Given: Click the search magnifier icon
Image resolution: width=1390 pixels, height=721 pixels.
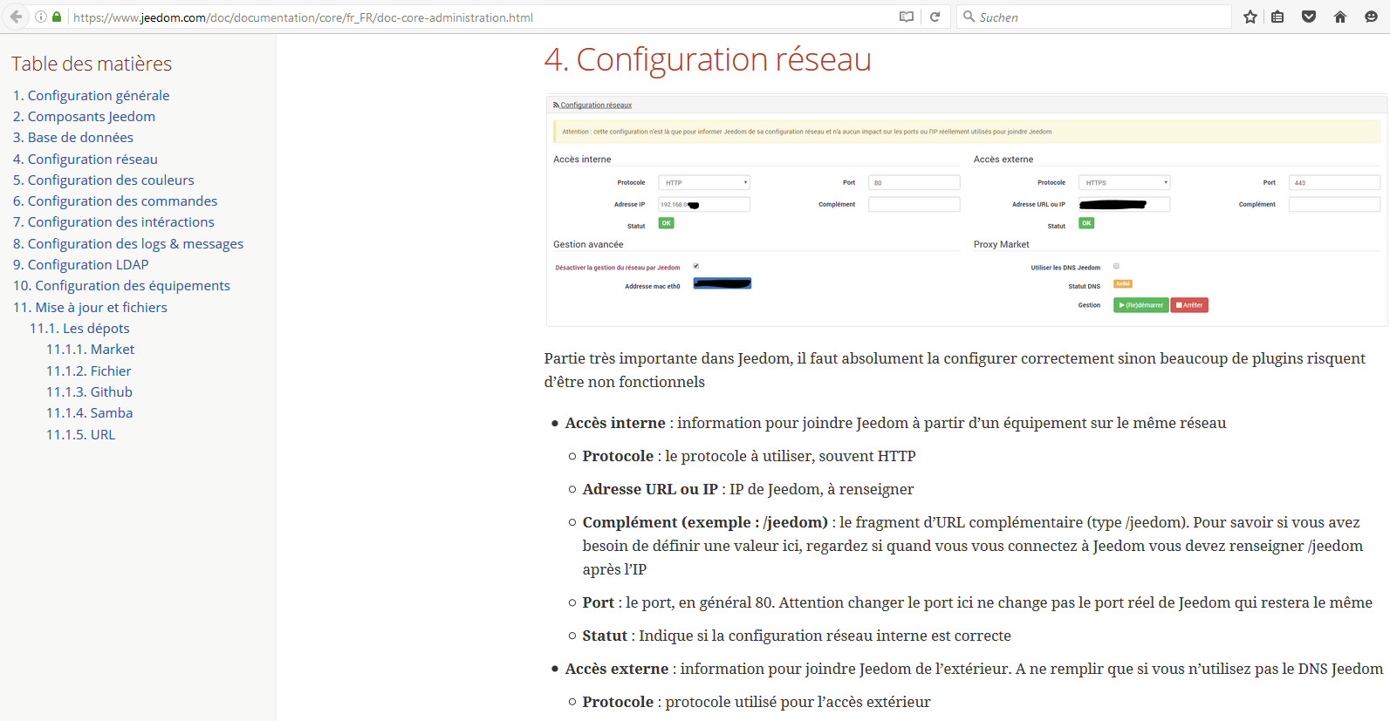Looking at the screenshot, I should coord(969,17).
